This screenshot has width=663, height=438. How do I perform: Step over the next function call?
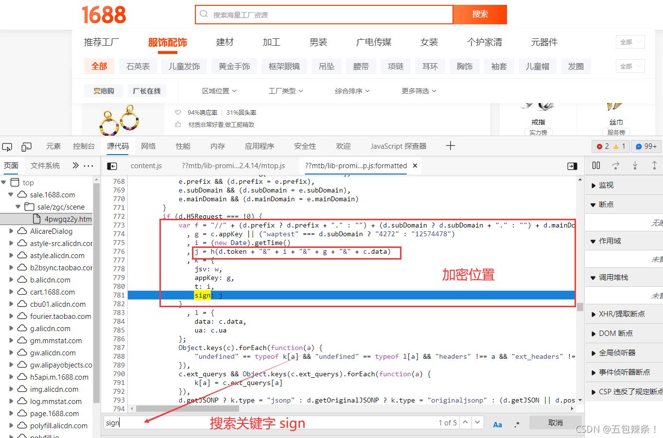(x=616, y=165)
